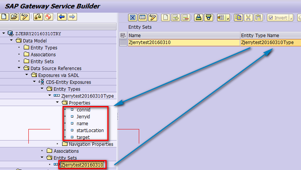Click the Create blank page icon in grid toolbar
This screenshot has height=170, width=301.
[x=166, y=18]
